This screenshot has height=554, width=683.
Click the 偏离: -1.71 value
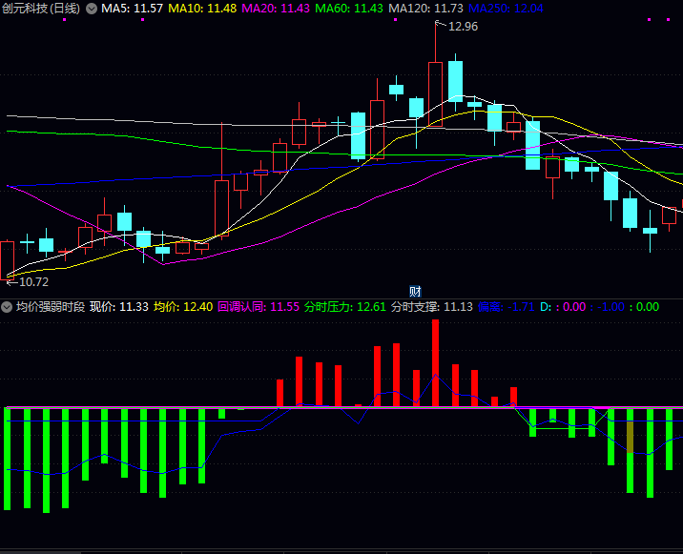506,307
